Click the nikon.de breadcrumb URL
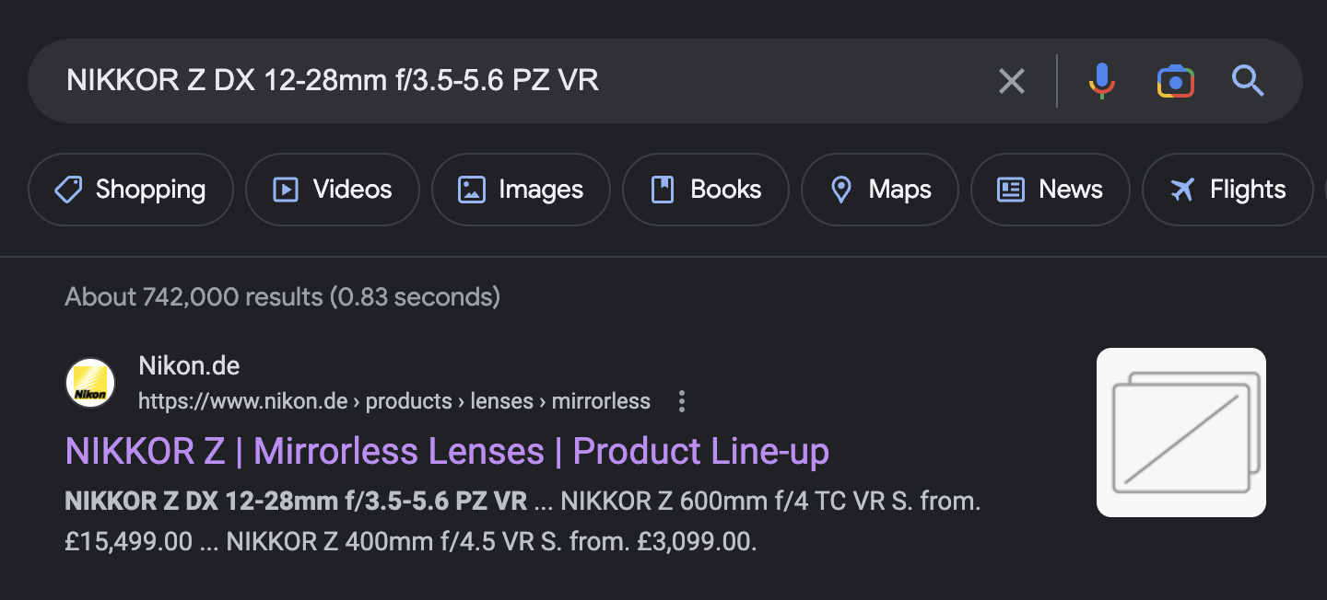The height and width of the screenshot is (600, 1327). (393, 401)
